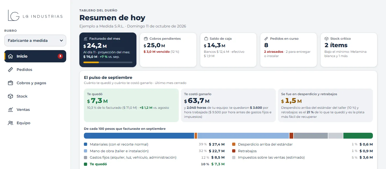Click the Te quedó legend green square
Viewport: 386px width, 169px height.
86,164
